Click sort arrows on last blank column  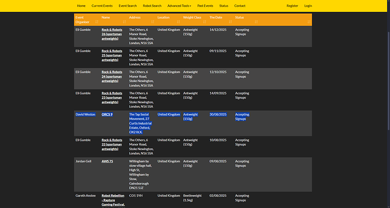(309, 22)
